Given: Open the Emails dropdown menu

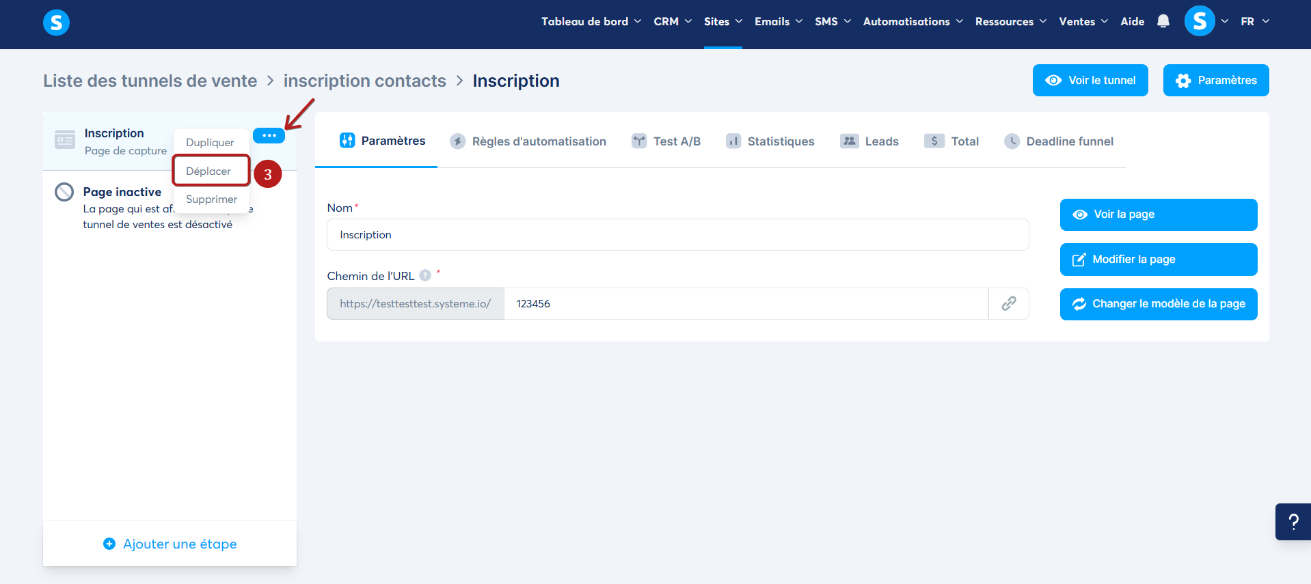Looking at the screenshot, I should pos(779,21).
